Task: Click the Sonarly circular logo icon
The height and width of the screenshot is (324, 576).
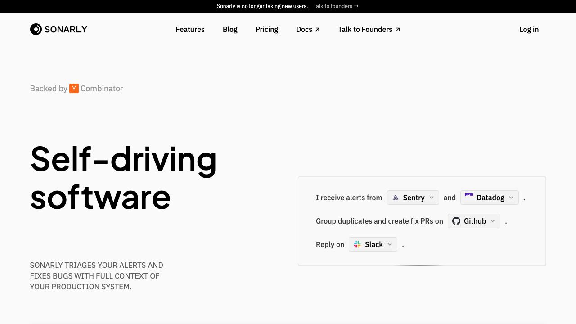Action: (36, 29)
